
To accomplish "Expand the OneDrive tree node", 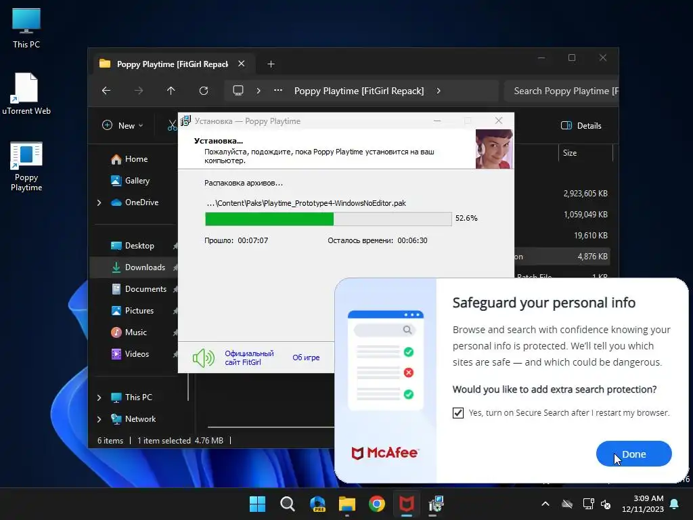I will point(99,202).
